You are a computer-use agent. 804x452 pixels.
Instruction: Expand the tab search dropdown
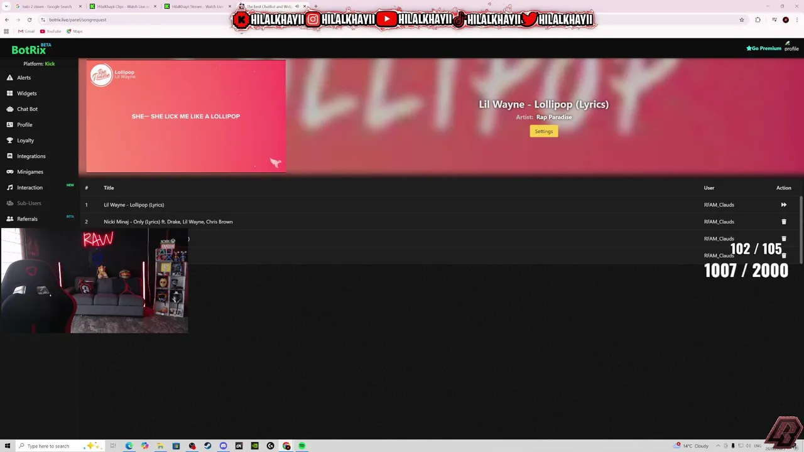6,6
